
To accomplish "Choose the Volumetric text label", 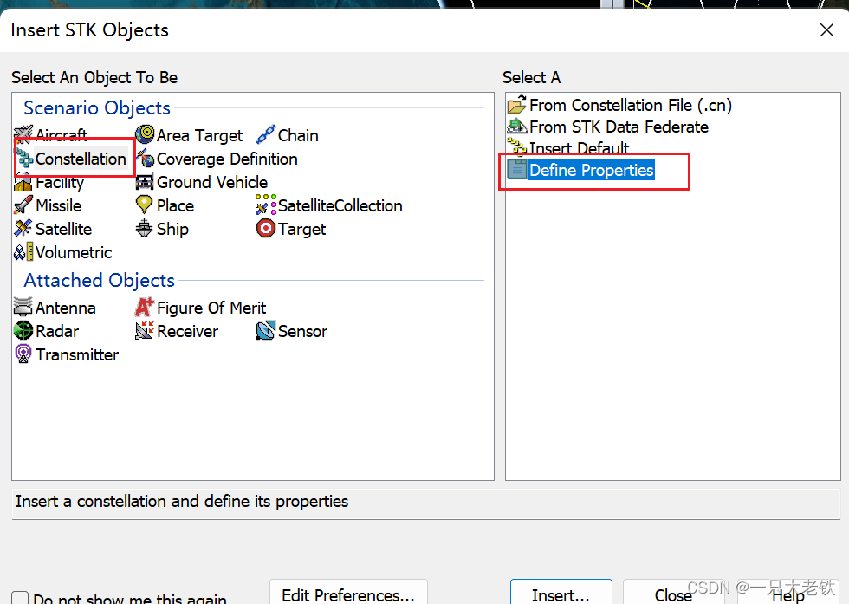I will point(74,252).
